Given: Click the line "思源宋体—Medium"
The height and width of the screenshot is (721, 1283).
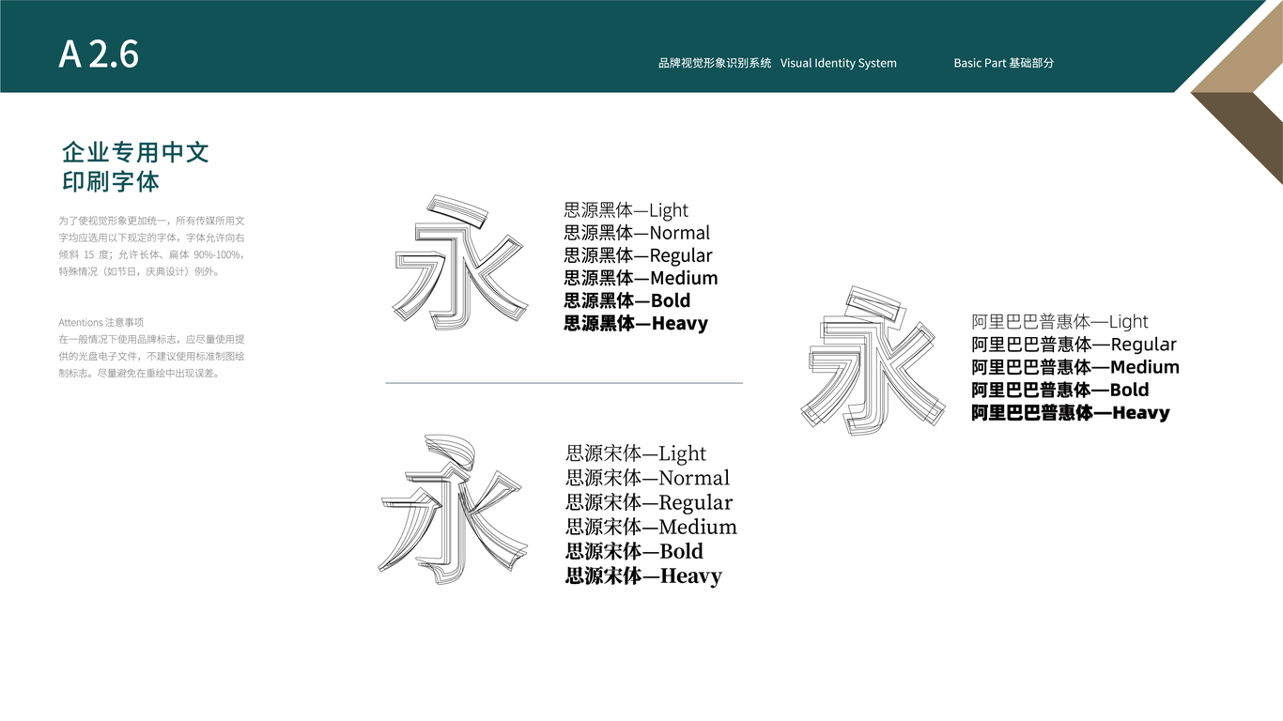Looking at the screenshot, I should click(x=652, y=527).
